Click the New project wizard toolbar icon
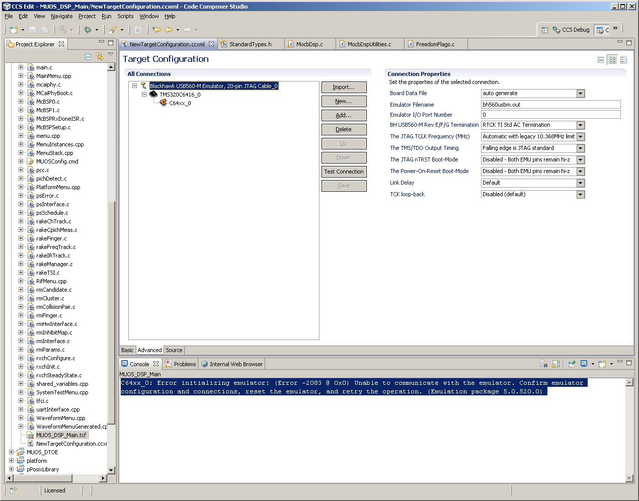The height and width of the screenshot is (501, 639). click(x=14, y=30)
